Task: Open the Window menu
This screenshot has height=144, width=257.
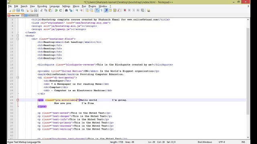Action: click(x=103, y=6)
